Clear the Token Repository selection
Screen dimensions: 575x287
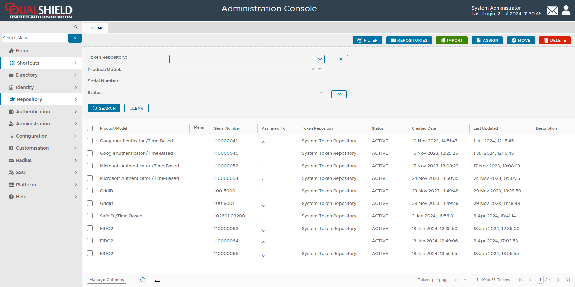340,59
